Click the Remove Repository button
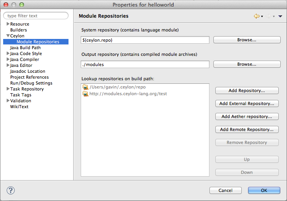 tap(247, 142)
